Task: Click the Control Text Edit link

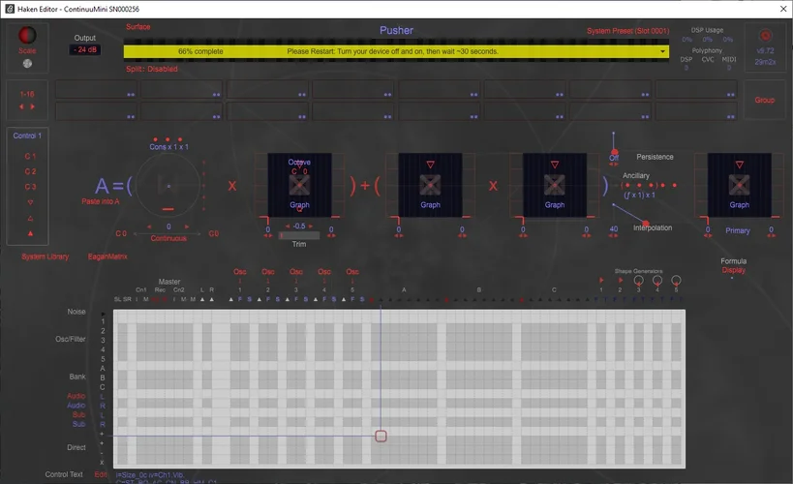Action: pyautogui.click(x=100, y=474)
